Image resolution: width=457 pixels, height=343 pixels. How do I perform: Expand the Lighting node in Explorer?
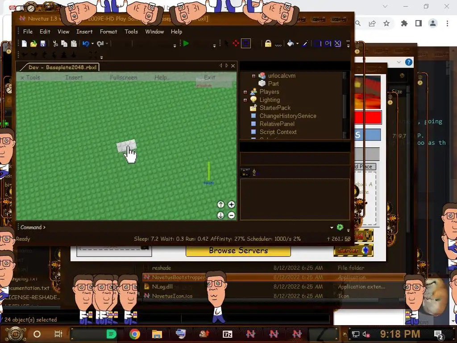pyautogui.click(x=245, y=100)
